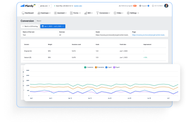Click the Update plan link

(x=78, y=6)
